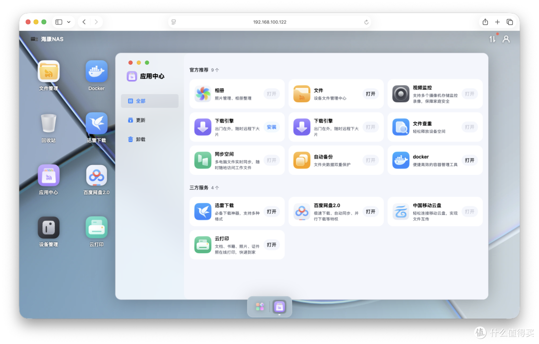Click 打开 button for 文件查重

point(470,127)
